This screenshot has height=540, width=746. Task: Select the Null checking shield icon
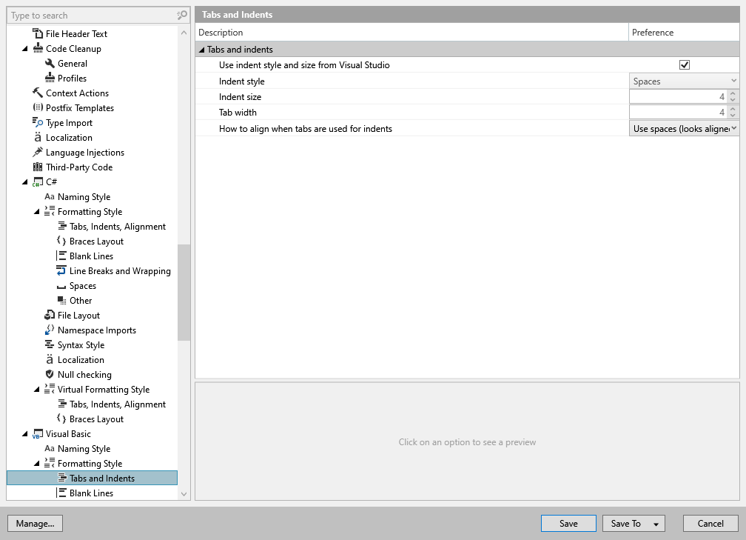point(51,374)
